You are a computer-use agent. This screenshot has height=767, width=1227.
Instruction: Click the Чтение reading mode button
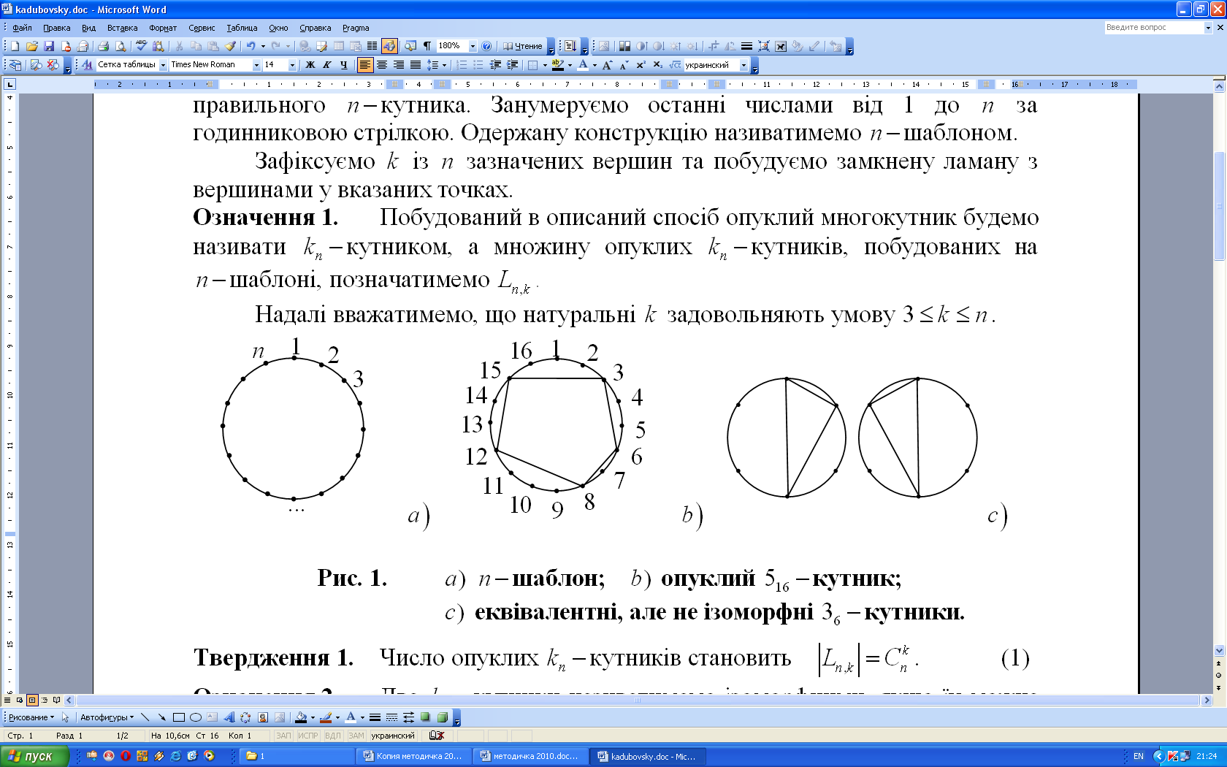point(522,46)
